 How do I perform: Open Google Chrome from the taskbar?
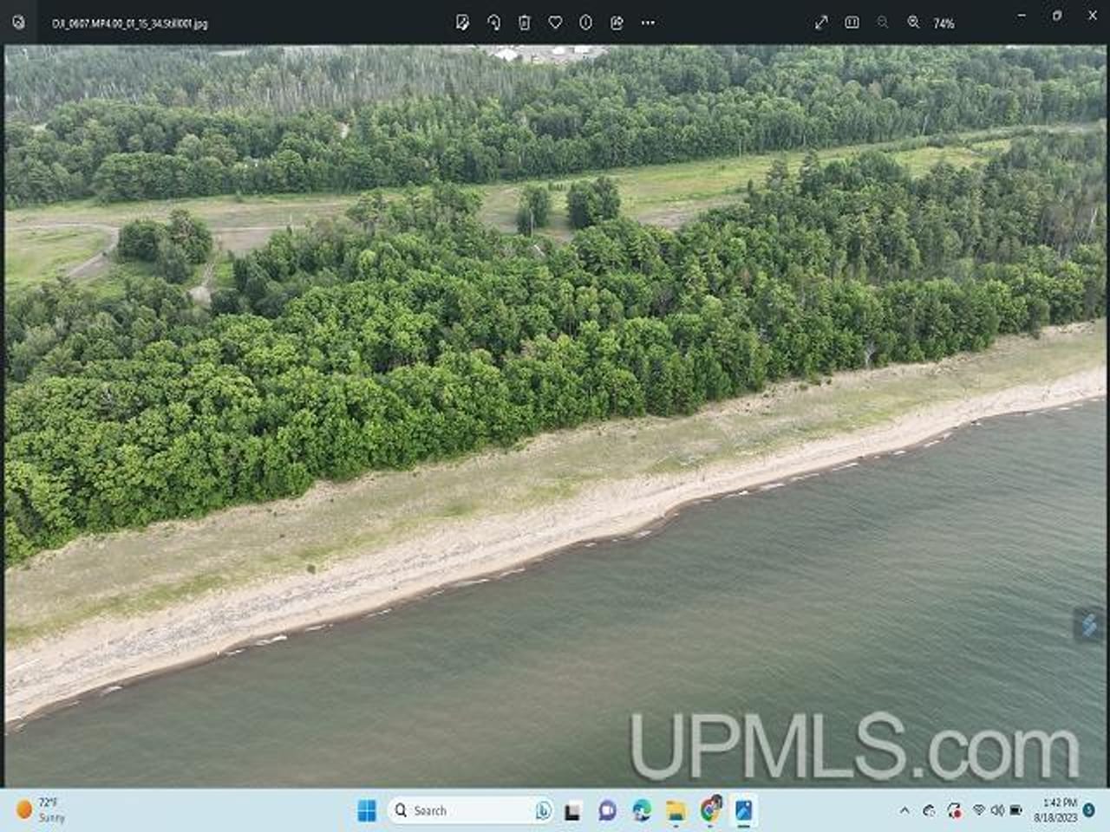click(x=711, y=810)
